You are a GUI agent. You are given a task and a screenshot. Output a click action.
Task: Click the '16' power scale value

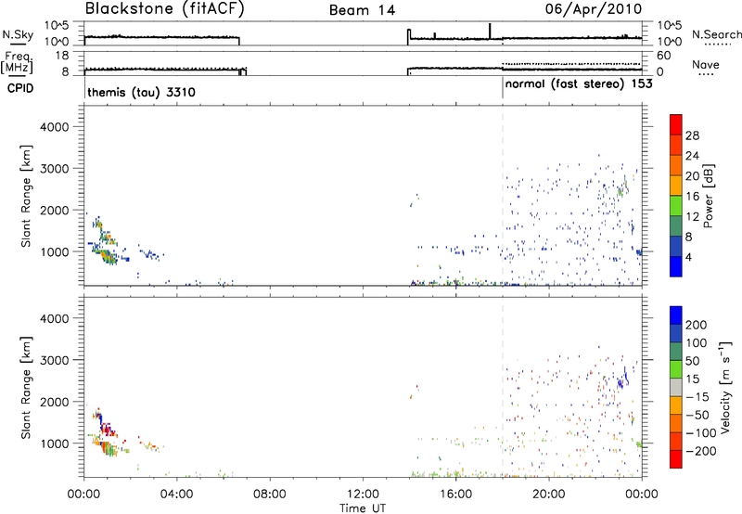(x=692, y=197)
